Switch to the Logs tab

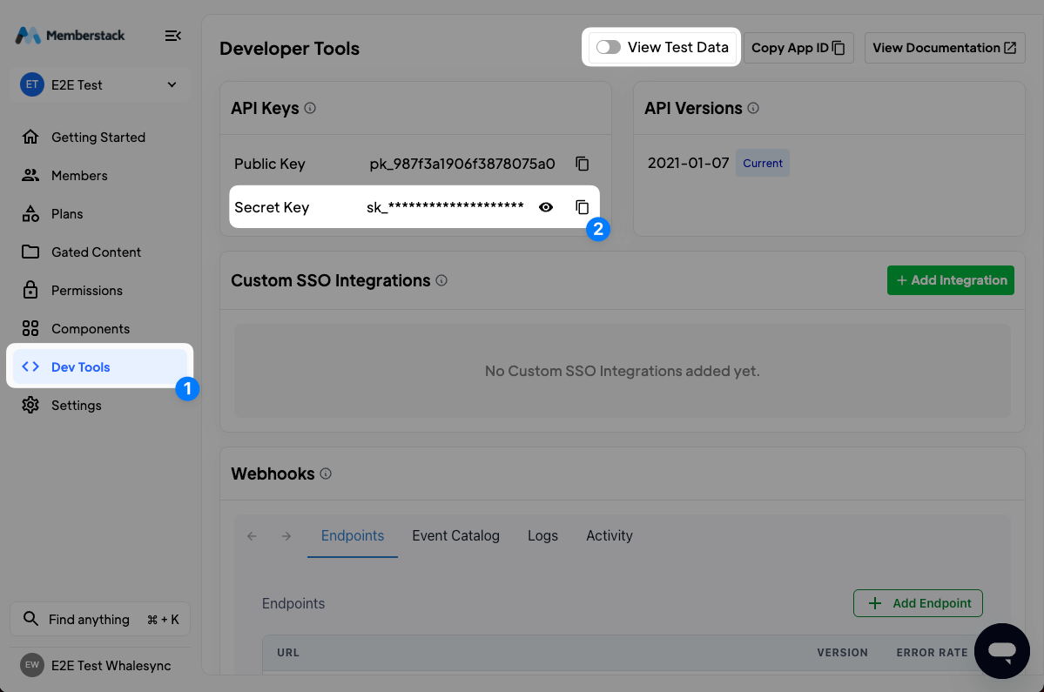(x=542, y=536)
